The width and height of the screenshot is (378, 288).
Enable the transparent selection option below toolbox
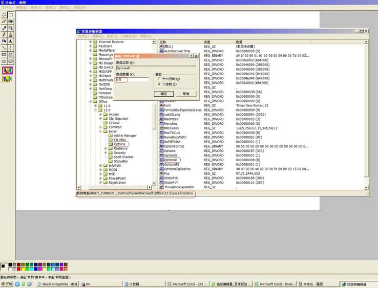(x=7, y=79)
